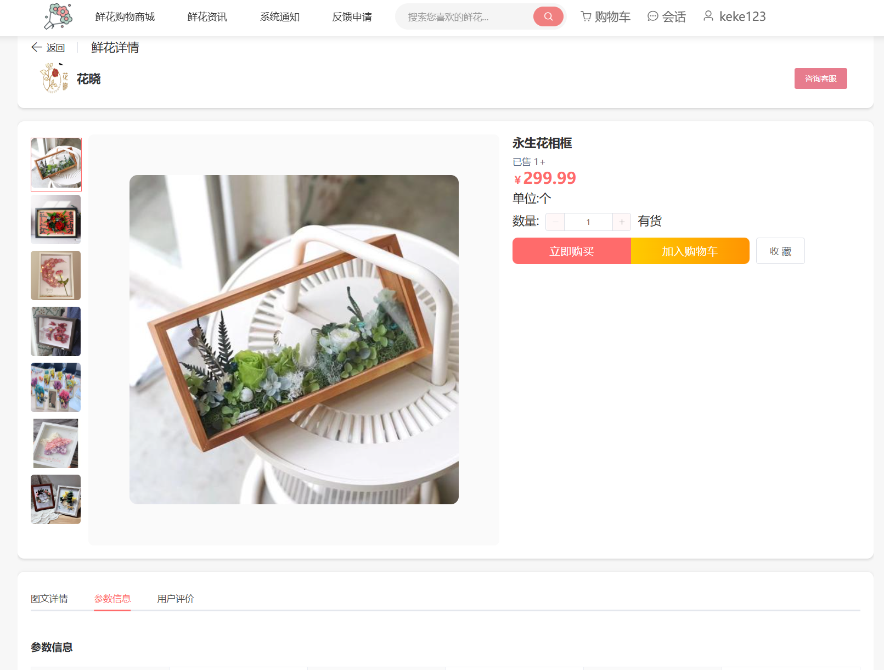Screen dimensions: 884x670
Task: Open the 鲜花资讯 menu item
Action: pyautogui.click(x=207, y=17)
